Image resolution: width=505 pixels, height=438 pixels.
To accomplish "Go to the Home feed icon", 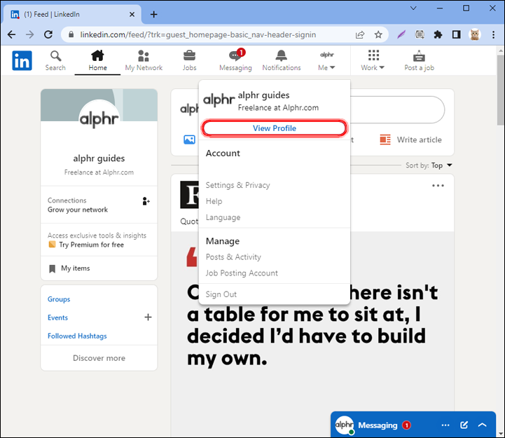I will point(97,60).
